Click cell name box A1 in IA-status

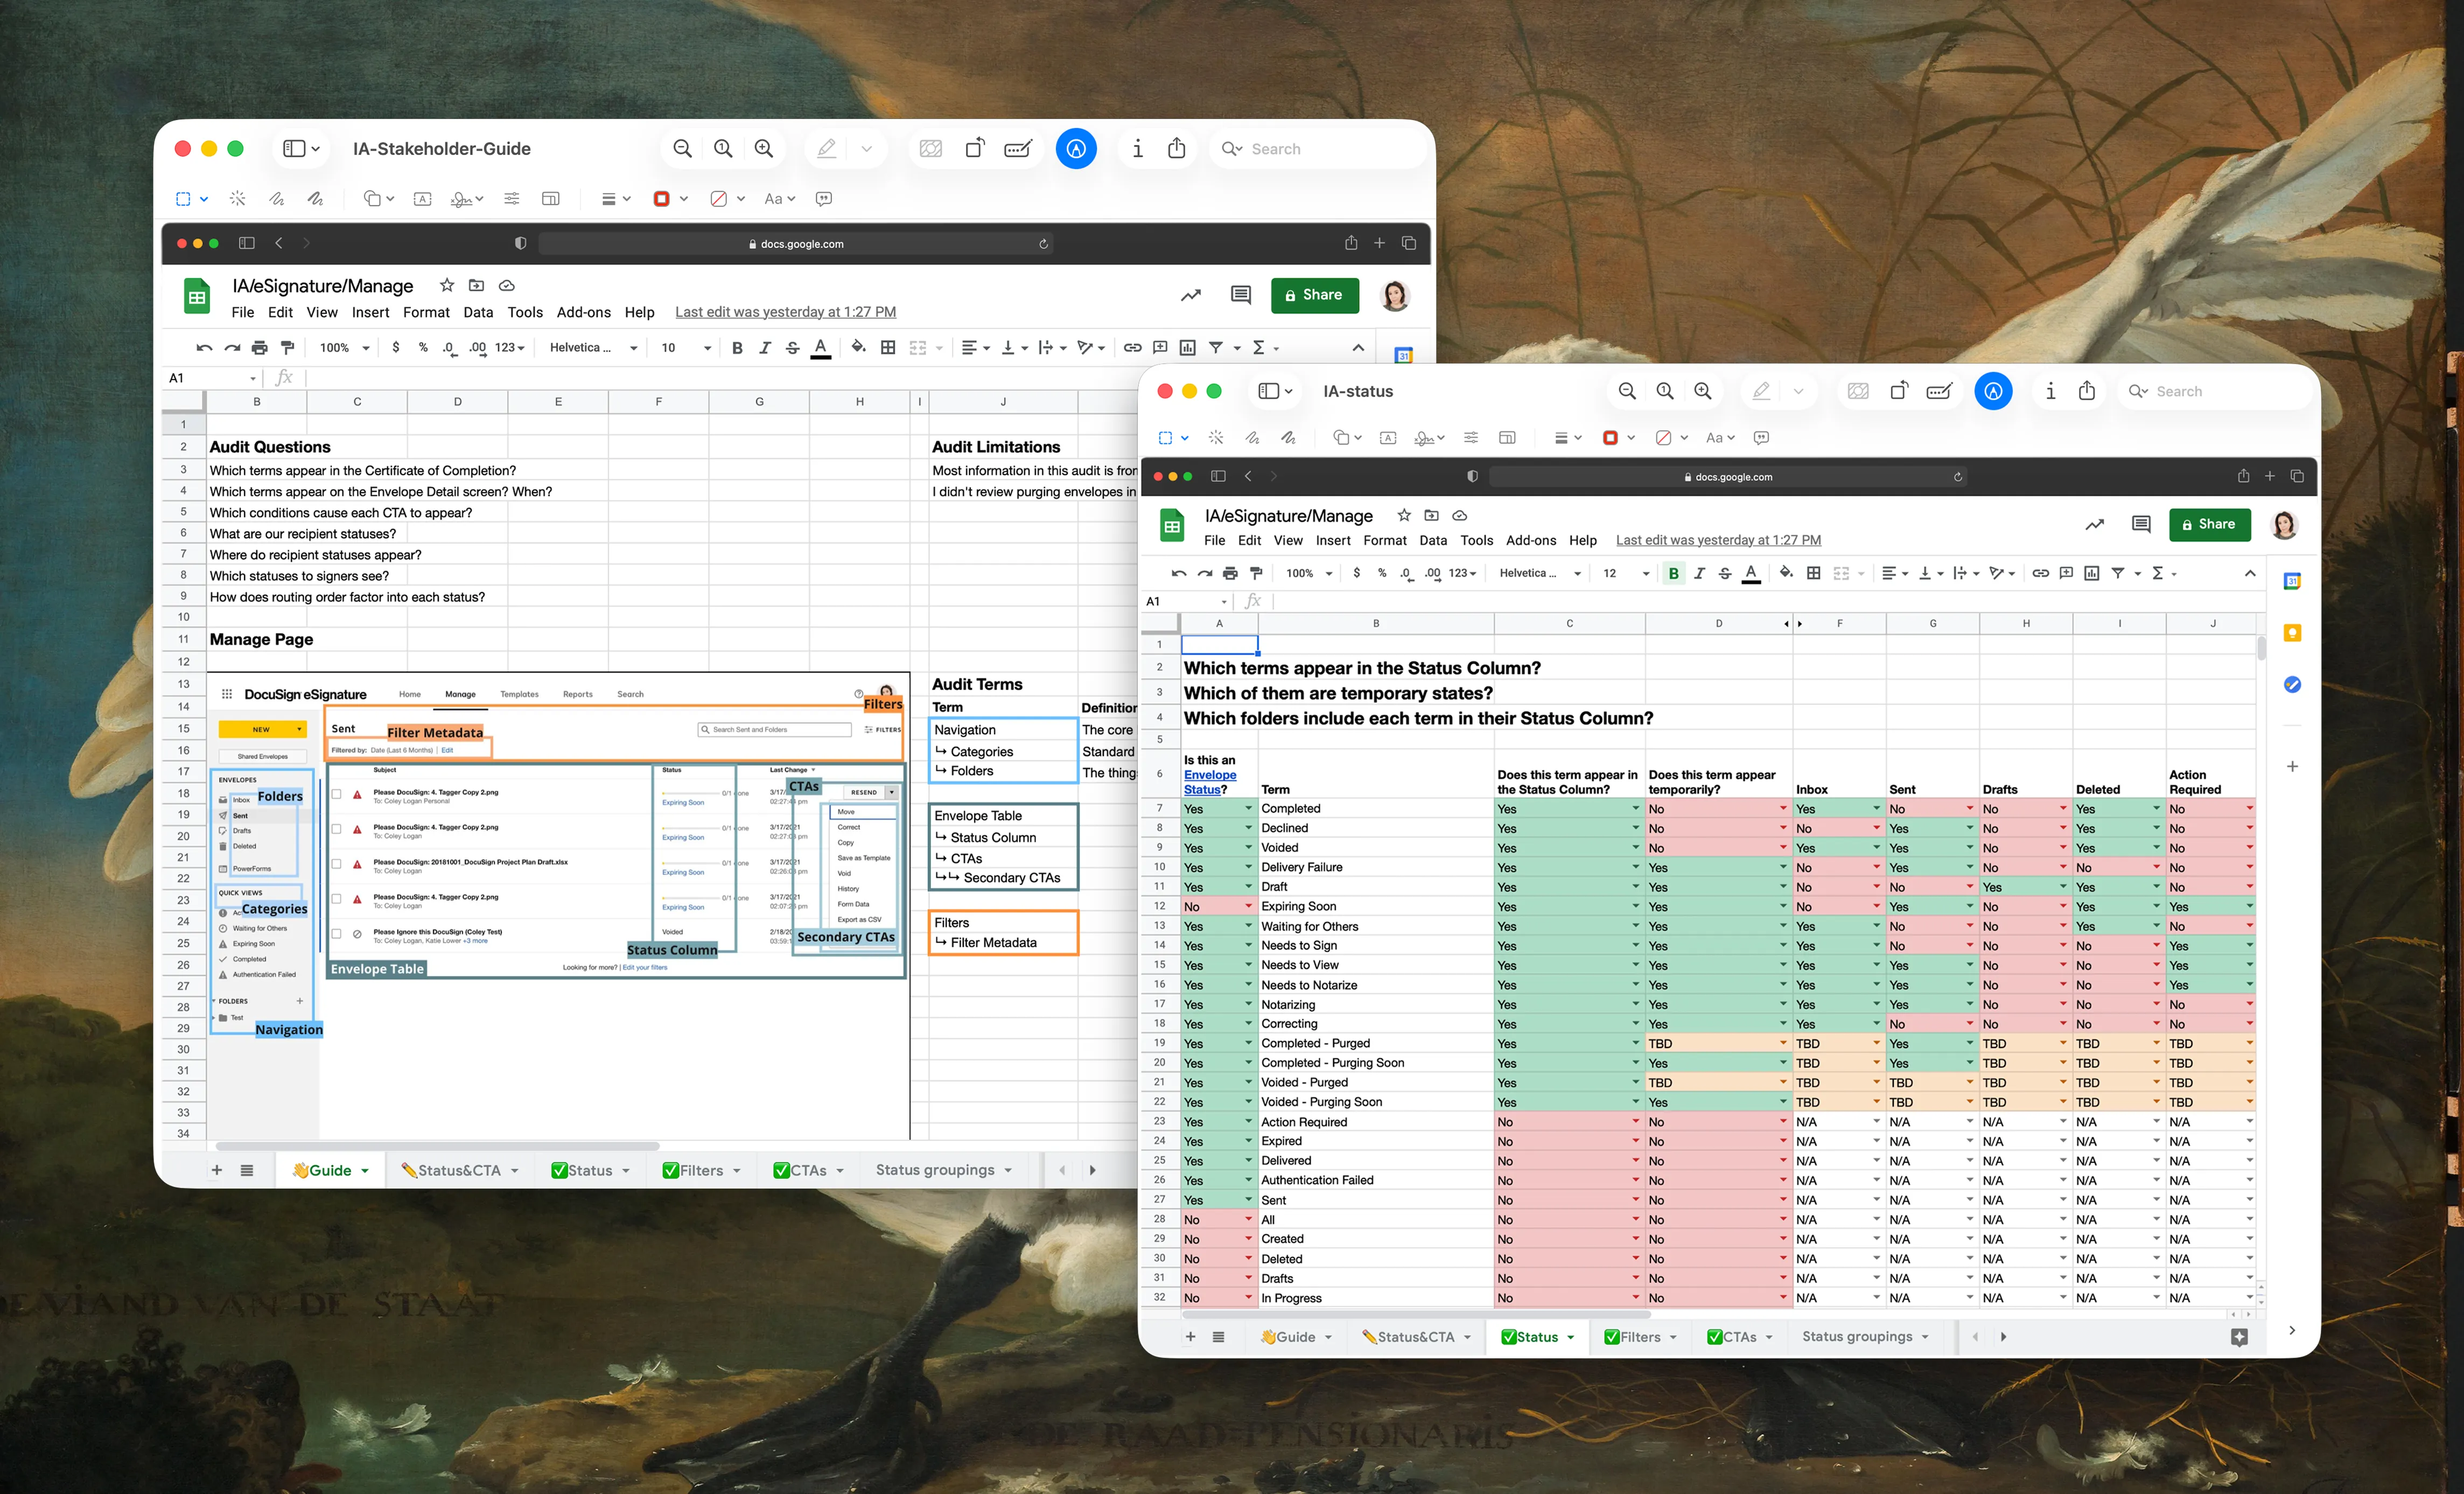pyautogui.click(x=1186, y=601)
